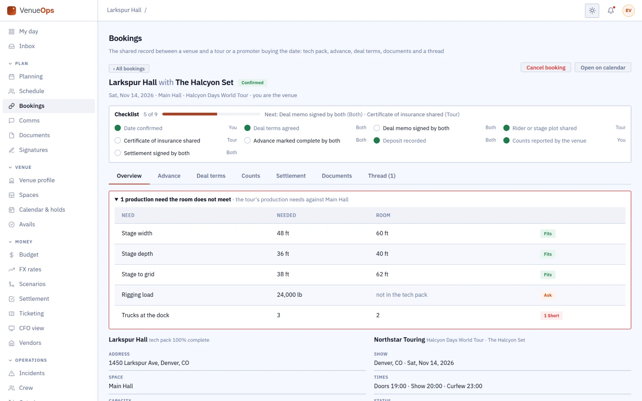Screen dimensions: 642x401
Task: Toggle Advance marked complete by both circle
Action: [247, 140]
